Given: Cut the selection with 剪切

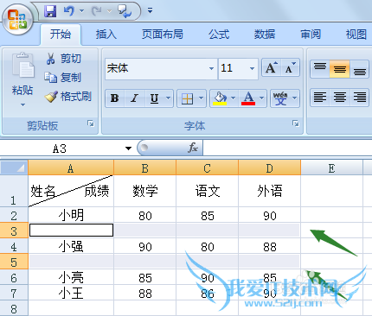Looking at the screenshot, I should 63,59.
